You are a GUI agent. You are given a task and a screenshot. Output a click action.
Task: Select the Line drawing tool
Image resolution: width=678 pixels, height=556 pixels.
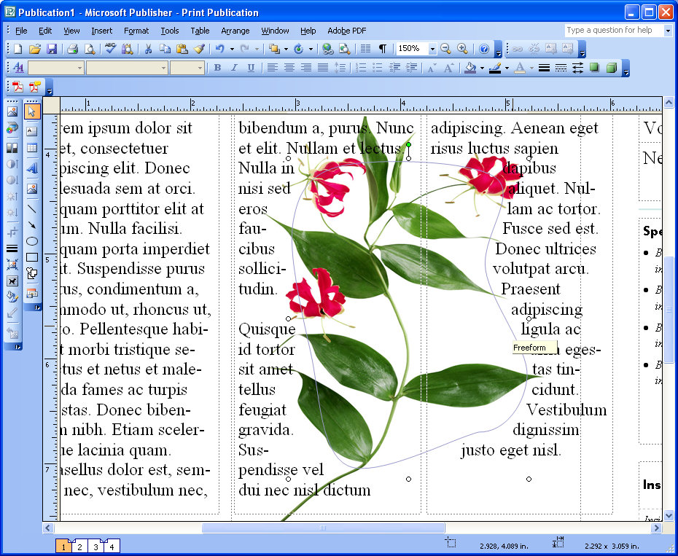[32, 209]
